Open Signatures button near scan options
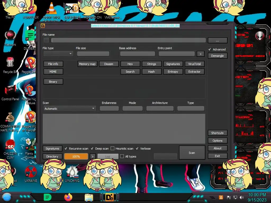This screenshot has height=203, width=271. 52,149
